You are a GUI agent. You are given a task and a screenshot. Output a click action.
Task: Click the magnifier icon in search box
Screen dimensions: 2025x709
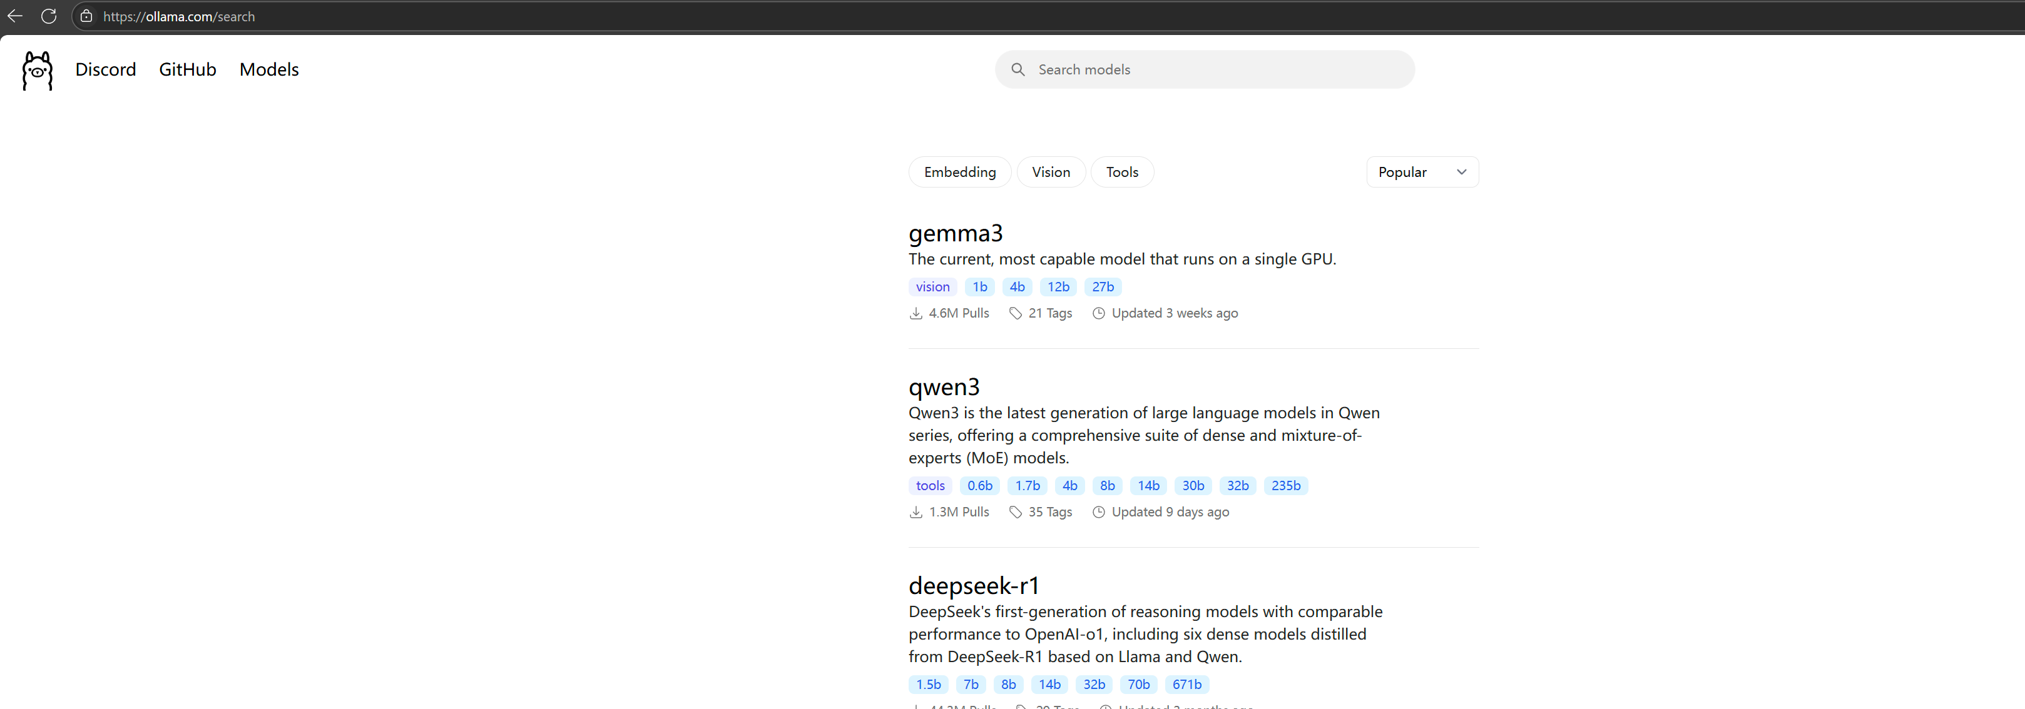coord(1018,70)
